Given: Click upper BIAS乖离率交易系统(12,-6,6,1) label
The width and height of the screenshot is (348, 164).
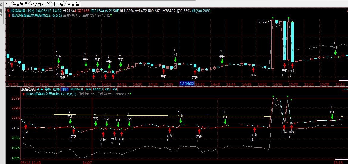Looking at the screenshot, I should coord(36,15).
